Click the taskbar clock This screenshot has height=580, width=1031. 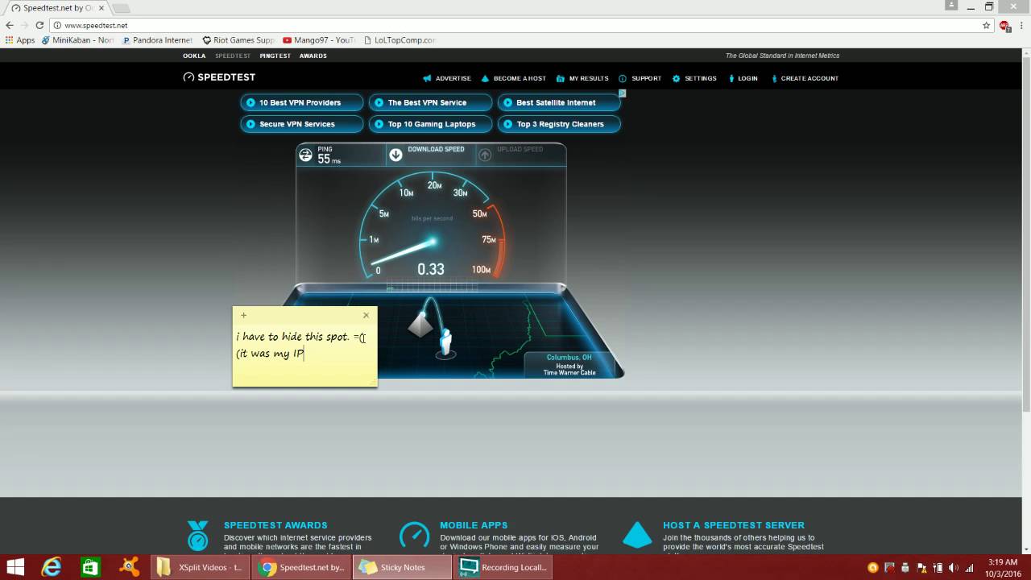1001,567
